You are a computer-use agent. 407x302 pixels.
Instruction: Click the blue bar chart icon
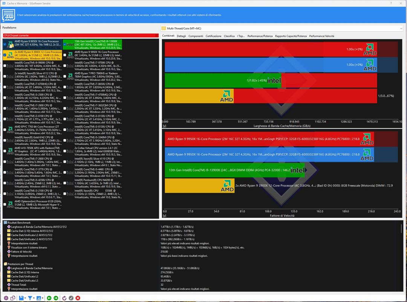coord(39,298)
